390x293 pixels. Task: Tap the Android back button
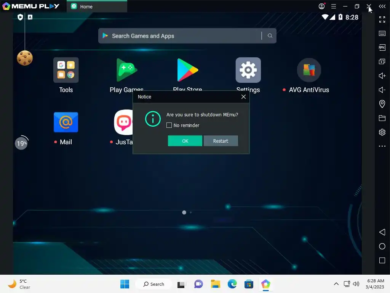pyautogui.click(x=382, y=232)
